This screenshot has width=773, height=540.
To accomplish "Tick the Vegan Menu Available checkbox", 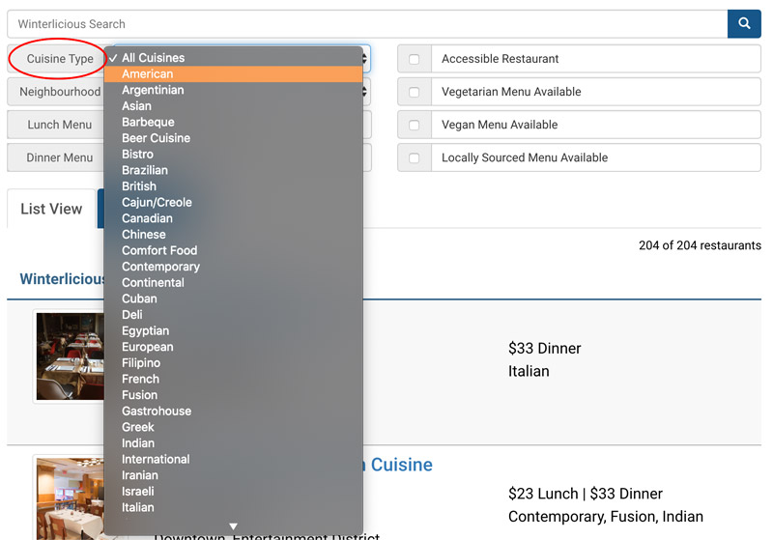I will (415, 126).
